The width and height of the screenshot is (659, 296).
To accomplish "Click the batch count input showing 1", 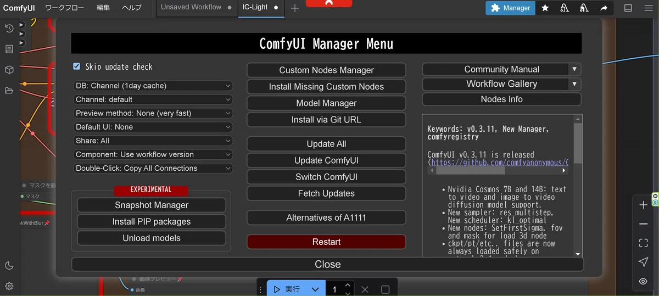I will tap(334, 289).
